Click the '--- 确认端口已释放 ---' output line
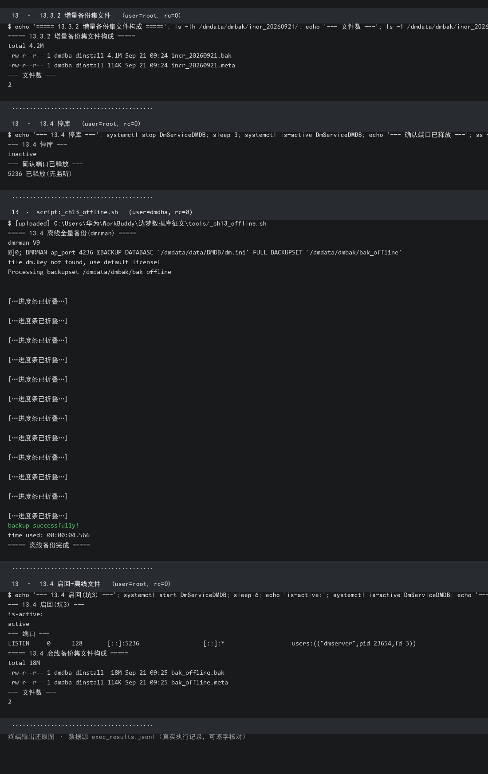 (x=45, y=164)
